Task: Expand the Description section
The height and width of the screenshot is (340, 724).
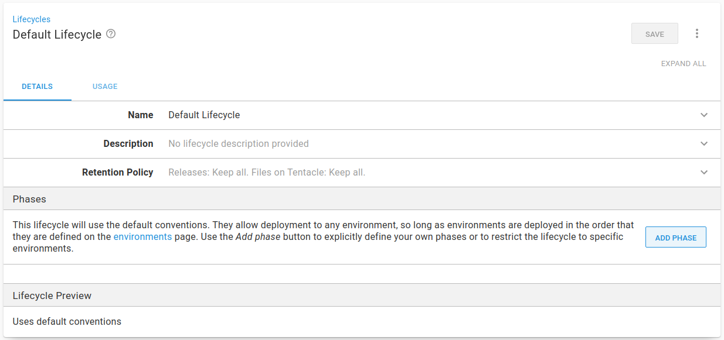Action: 703,144
